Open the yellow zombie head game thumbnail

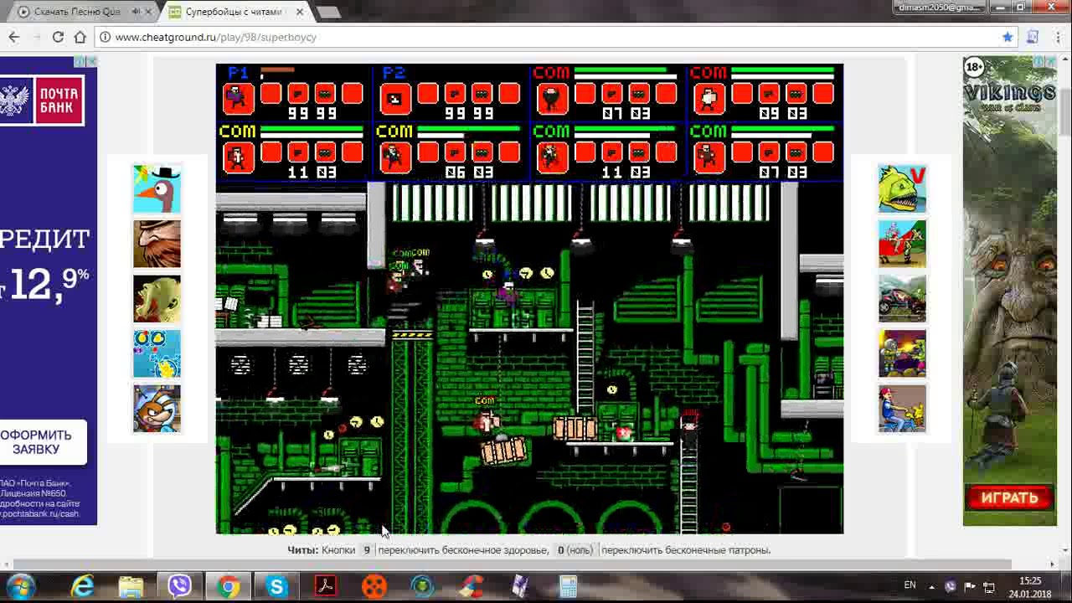point(157,299)
